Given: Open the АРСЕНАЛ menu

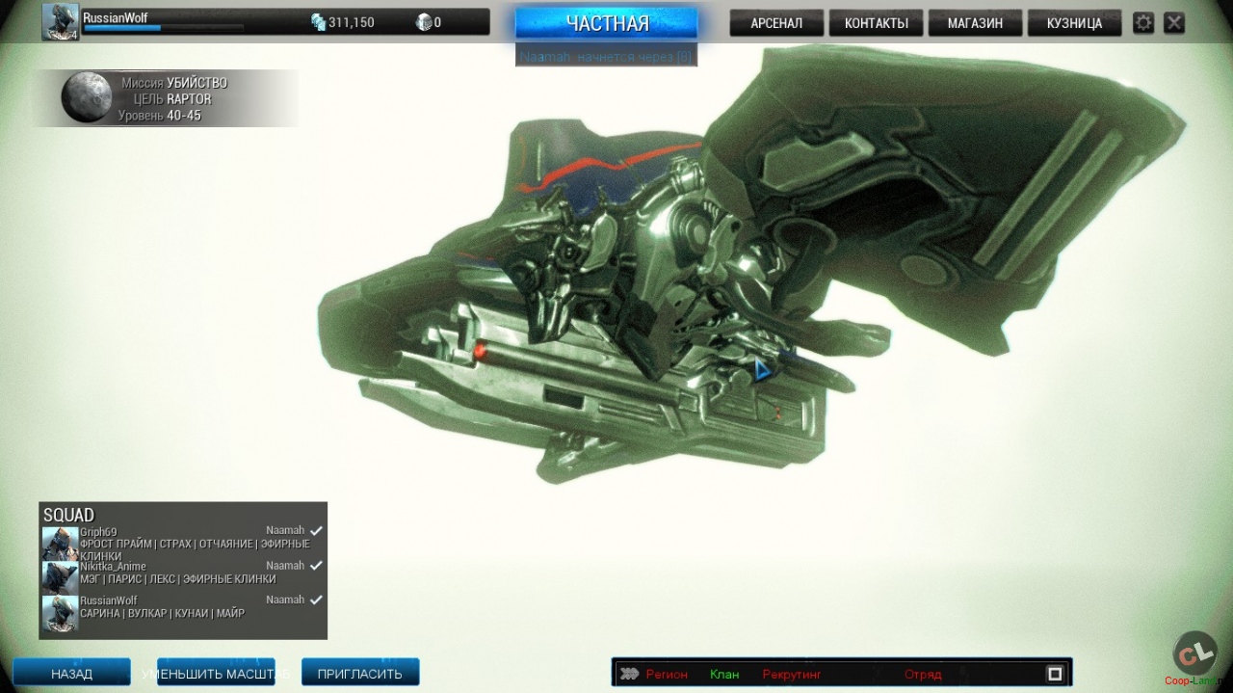Looking at the screenshot, I should tap(776, 23).
